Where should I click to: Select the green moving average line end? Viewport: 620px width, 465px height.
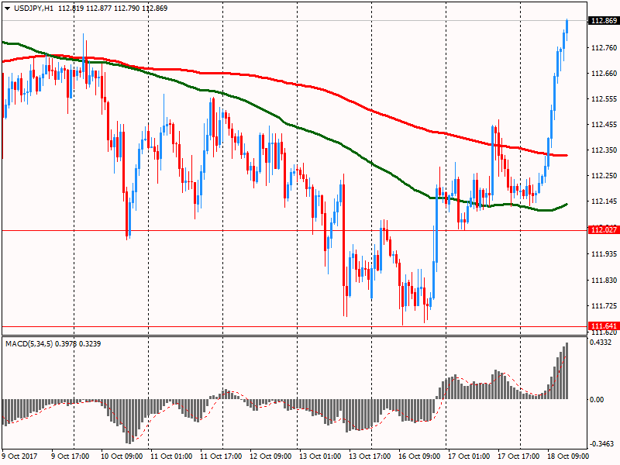click(x=566, y=205)
